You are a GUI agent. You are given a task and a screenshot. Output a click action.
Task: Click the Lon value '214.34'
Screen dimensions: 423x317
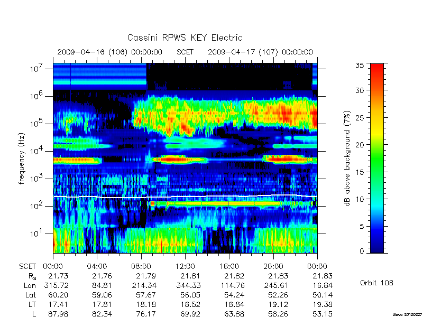point(144,285)
